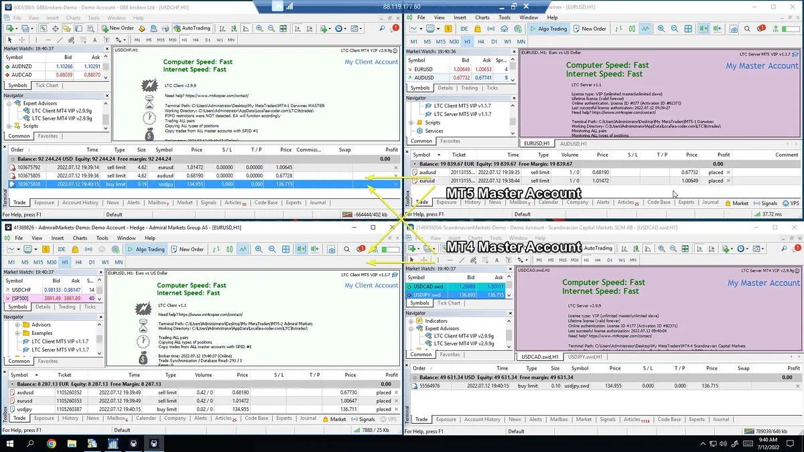Open Insert menu in Admiral Markets window
The height and width of the screenshot is (452, 804).
[58, 238]
